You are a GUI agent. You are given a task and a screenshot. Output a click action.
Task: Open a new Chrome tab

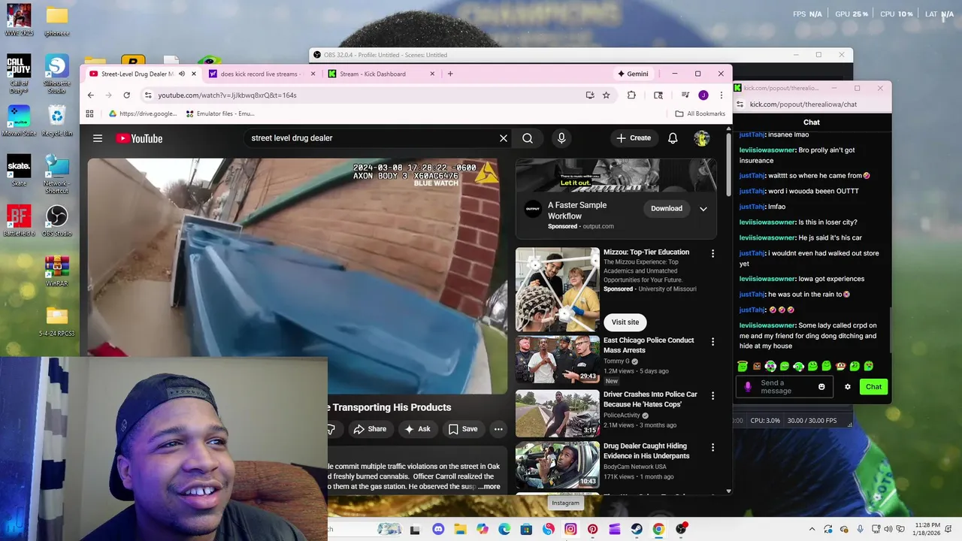(x=450, y=74)
